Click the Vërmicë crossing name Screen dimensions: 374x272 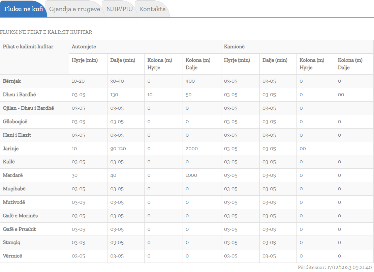[12, 256]
